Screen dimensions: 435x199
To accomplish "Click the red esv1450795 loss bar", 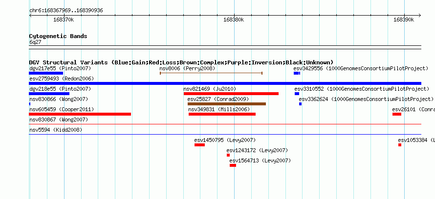I will pyautogui.click(x=199, y=145).
